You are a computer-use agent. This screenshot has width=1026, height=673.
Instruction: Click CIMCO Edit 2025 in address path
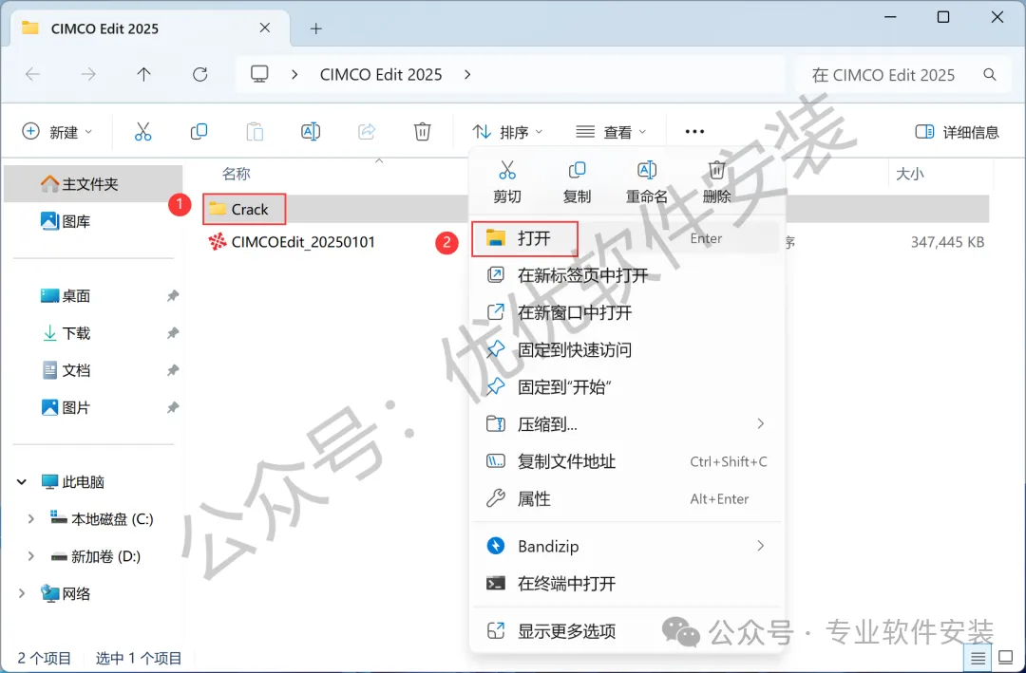(x=381, y=75)
